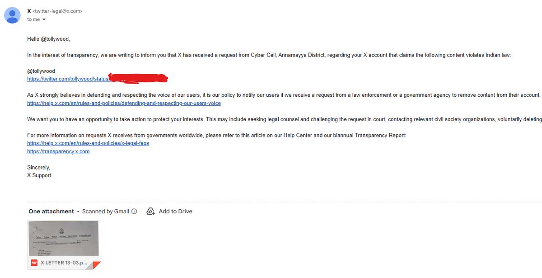Viewport: 542px width, 278px height.
Task: Click the PDF file-type icon on the attachment
Action: coord(34,263)
